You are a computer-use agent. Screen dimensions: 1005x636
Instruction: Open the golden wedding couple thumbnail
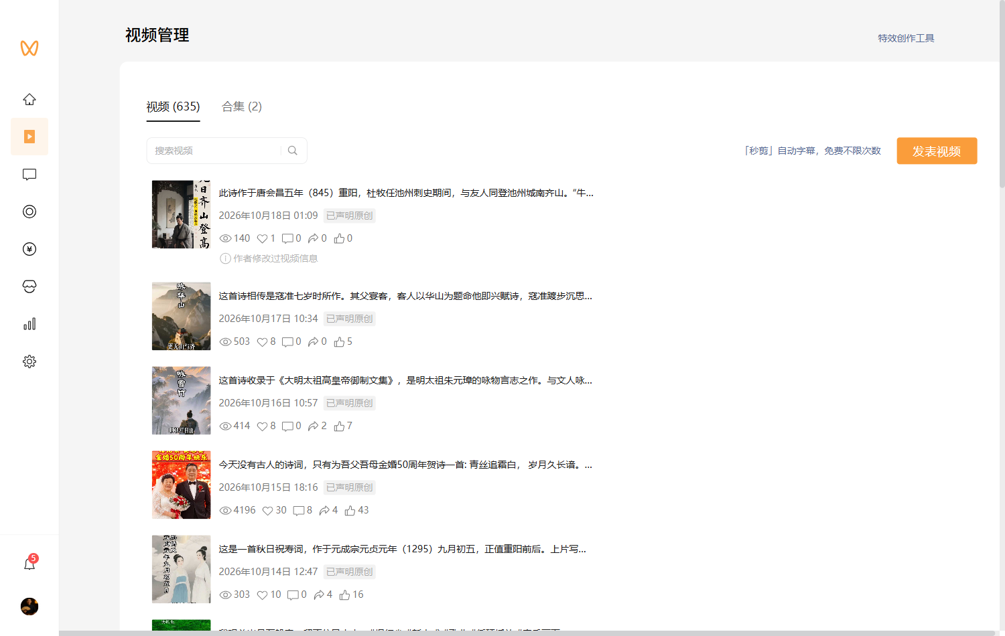(x=182, y=485)
